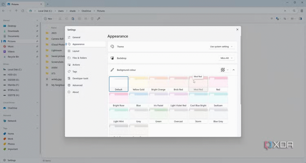Viewport: 306px width, 163px height.
Task: Open the Backdrop Mica Alt dropdown
Action: tap(227, 58)
